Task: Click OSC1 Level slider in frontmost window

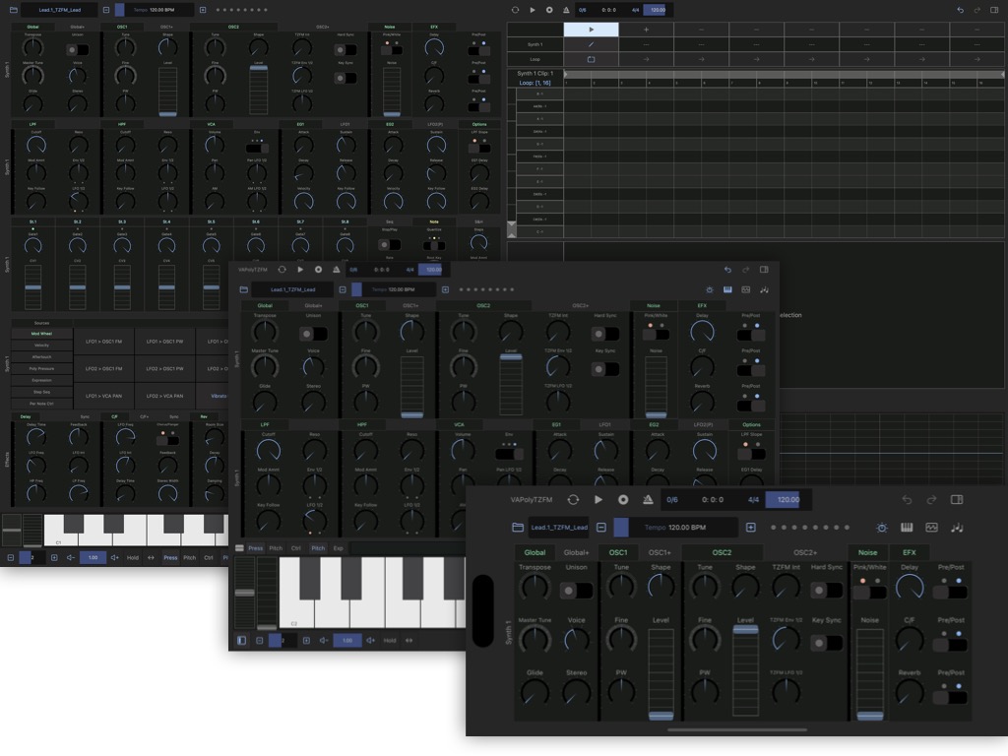Action: 661,673
